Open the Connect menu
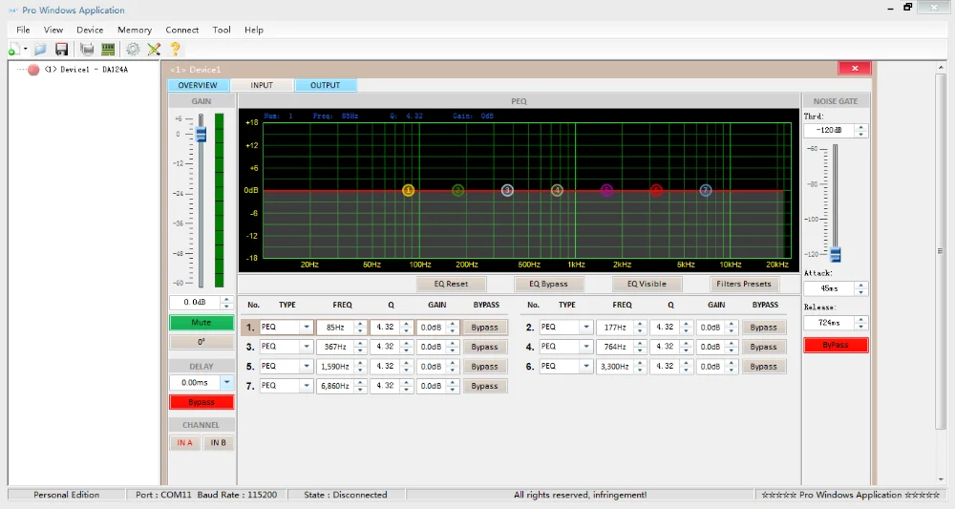955x509 pixels. tap(182, 30)
